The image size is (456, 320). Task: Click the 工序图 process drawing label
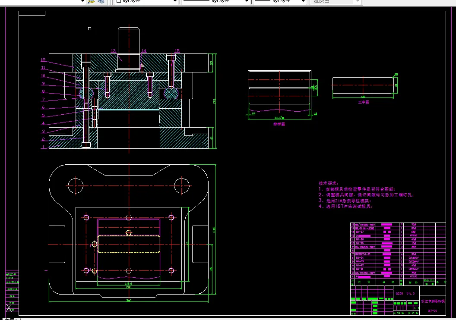(363, 102)
